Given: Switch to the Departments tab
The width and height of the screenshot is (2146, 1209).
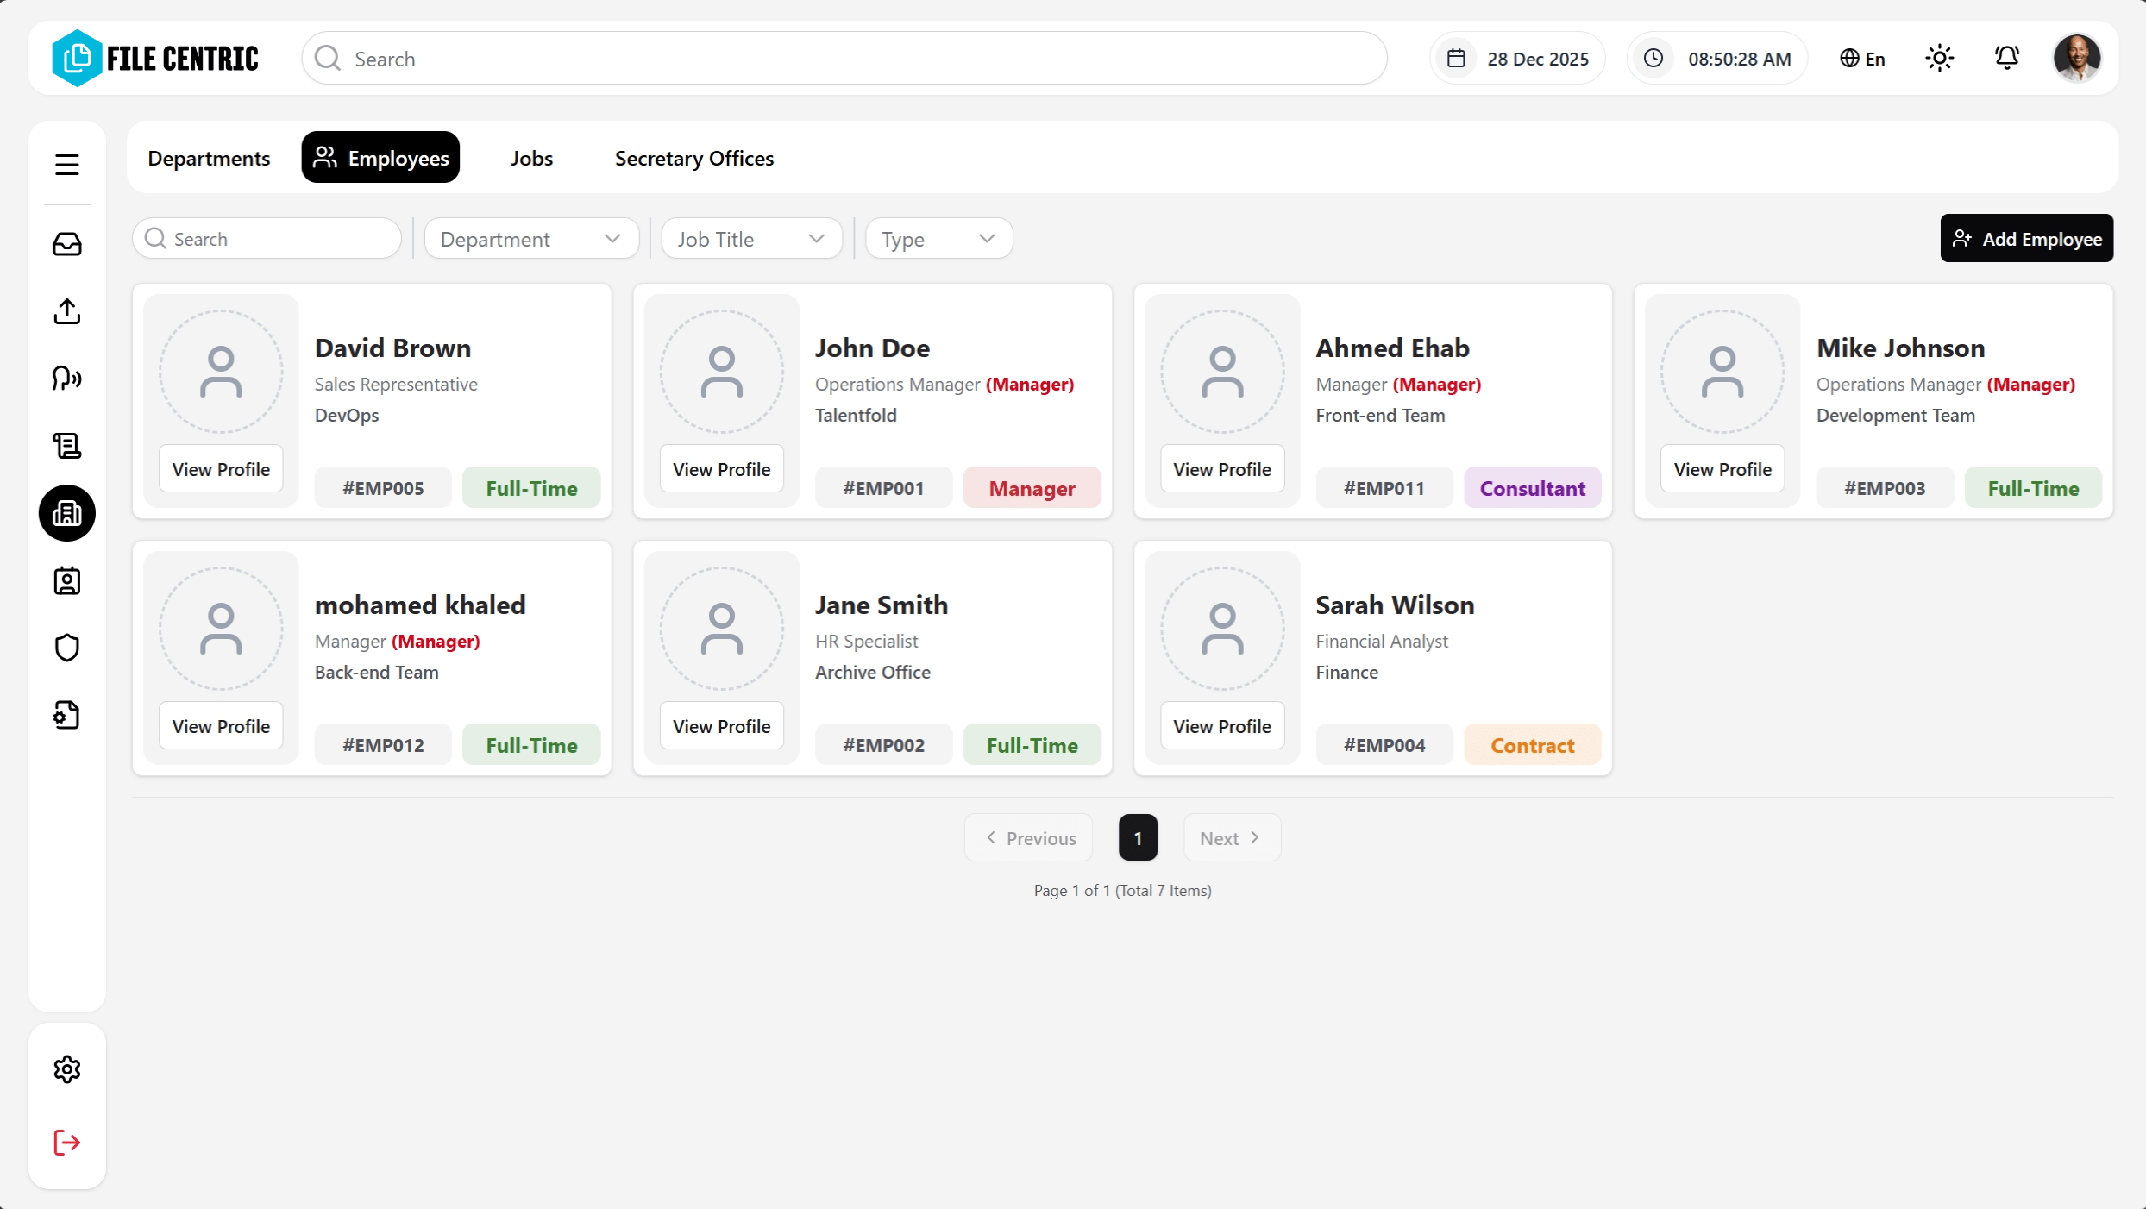Looking at the screenshot, I should coord(209,158).
